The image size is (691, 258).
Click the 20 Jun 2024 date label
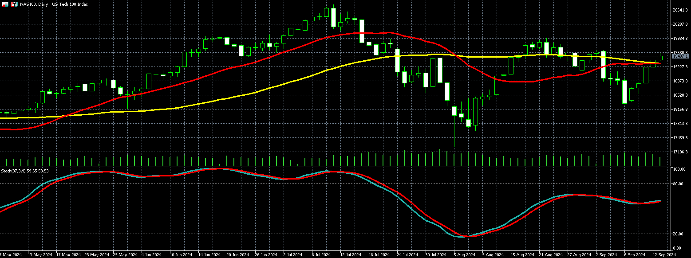coord(237,255)
